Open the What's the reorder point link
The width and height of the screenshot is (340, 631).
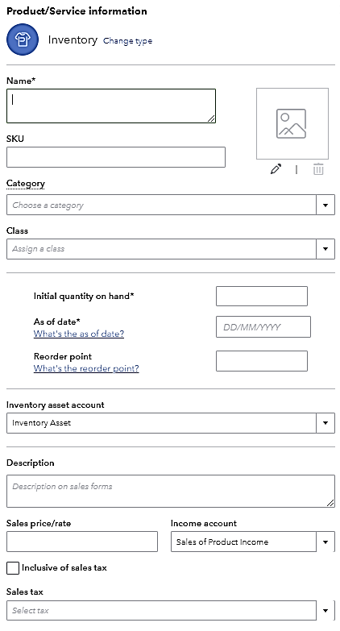click(x=86, y=368)
